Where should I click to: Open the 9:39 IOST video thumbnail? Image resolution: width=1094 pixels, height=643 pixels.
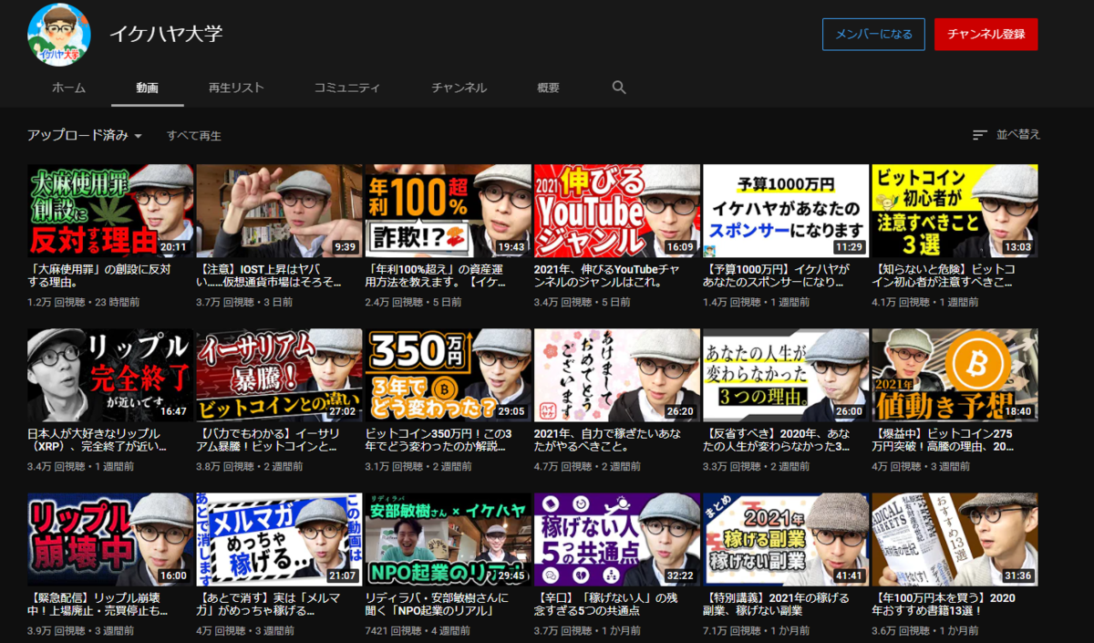coord(279,212)
